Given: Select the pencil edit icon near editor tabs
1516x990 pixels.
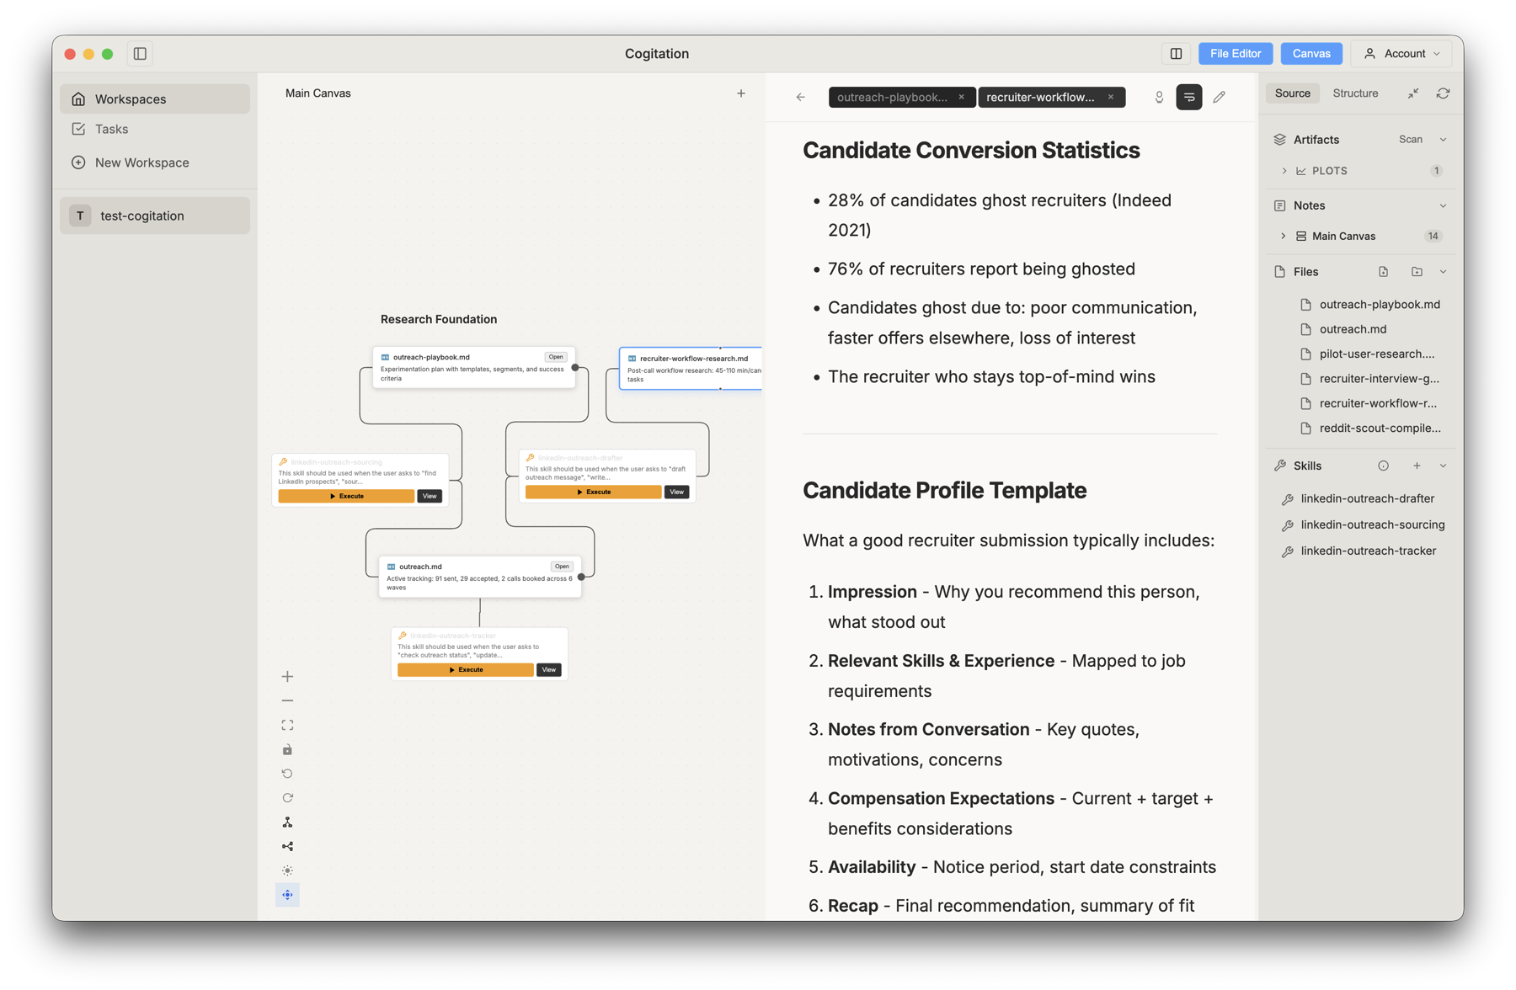Looking at the screenshot, I should [1219, 97].
